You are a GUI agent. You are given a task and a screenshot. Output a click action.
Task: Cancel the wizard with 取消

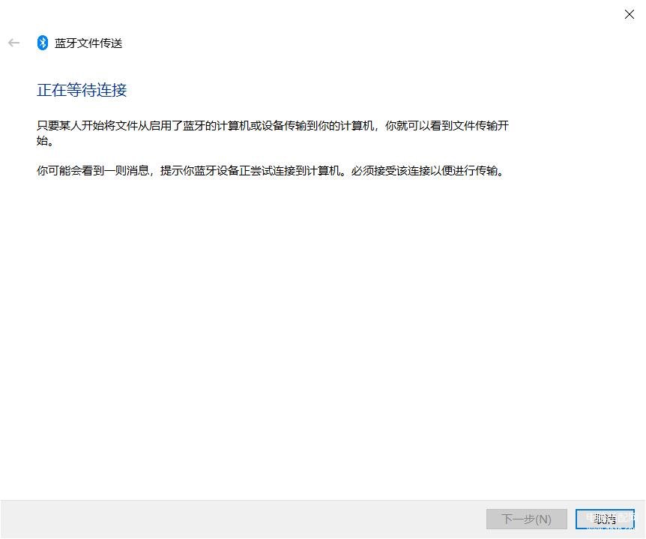[x=605, y=519]
